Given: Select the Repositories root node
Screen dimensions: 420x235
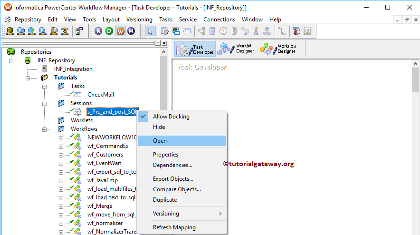Looking at the screenshot, I should point(36,52).
